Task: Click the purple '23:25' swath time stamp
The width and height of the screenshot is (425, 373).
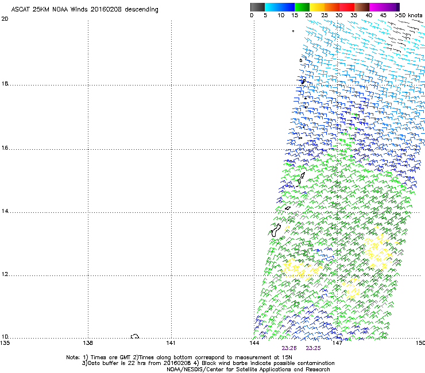Action: (x=314, y=348)
